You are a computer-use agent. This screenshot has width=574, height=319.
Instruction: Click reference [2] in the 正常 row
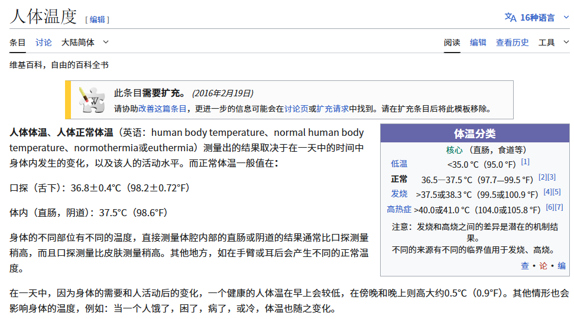point(543,177)
